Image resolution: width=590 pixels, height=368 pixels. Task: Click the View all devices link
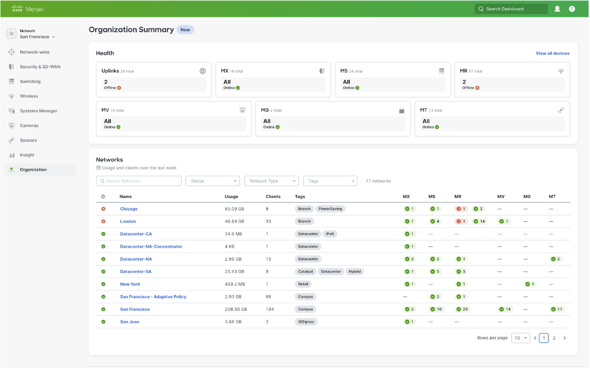552,53
